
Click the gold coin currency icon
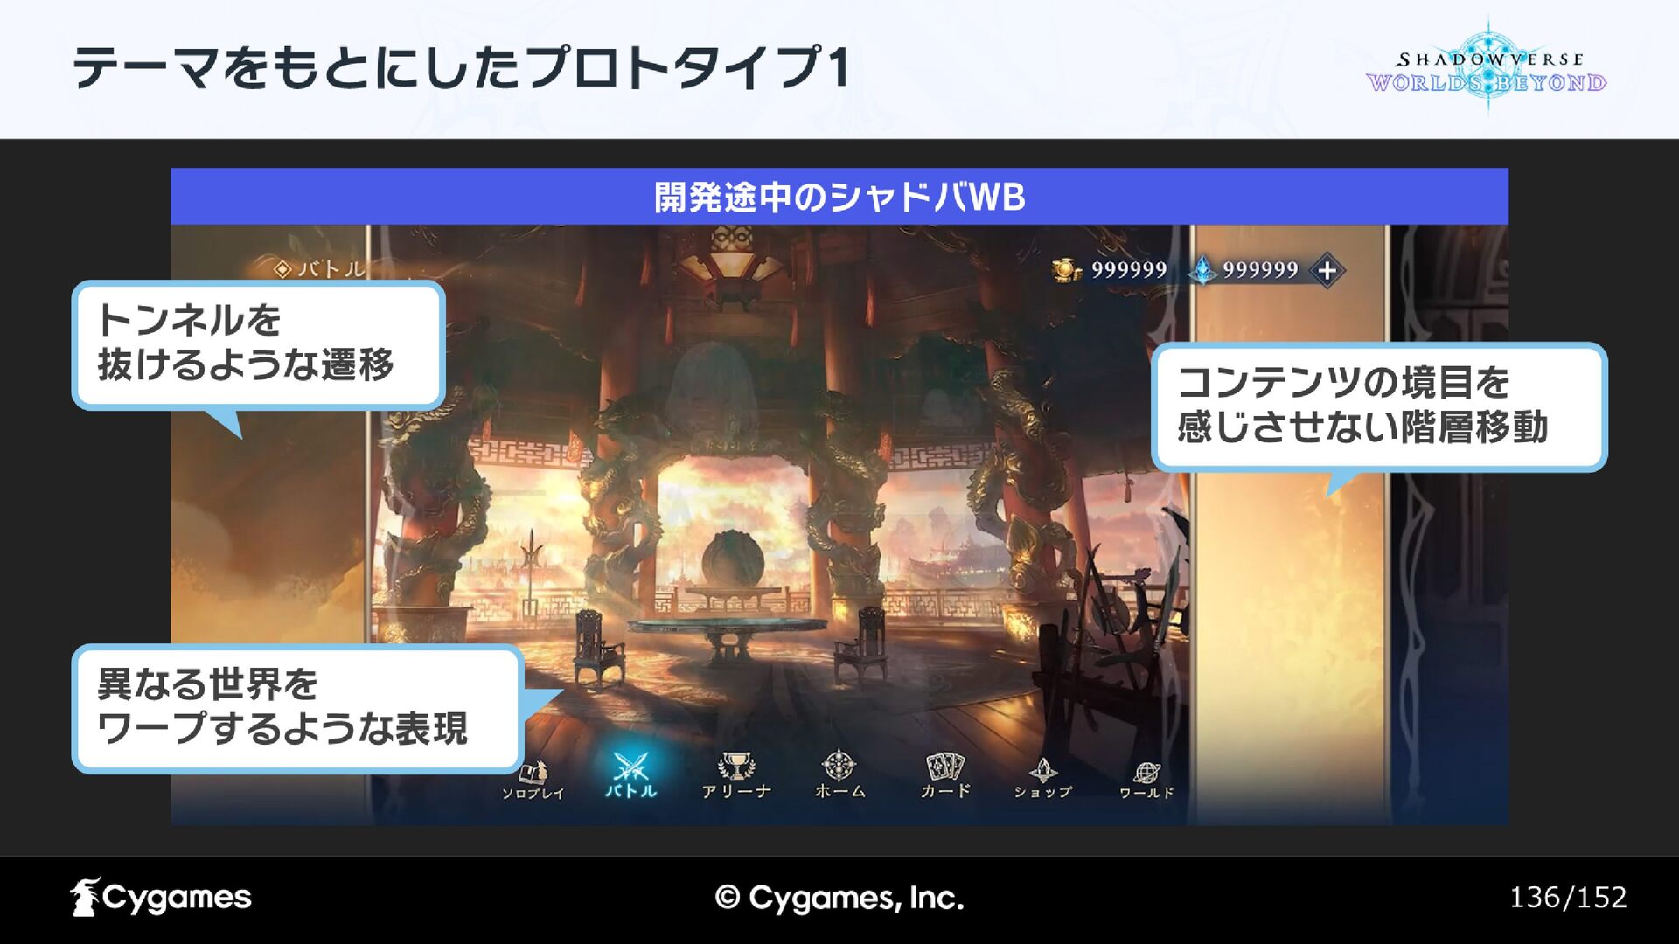tap(1066, 270)
